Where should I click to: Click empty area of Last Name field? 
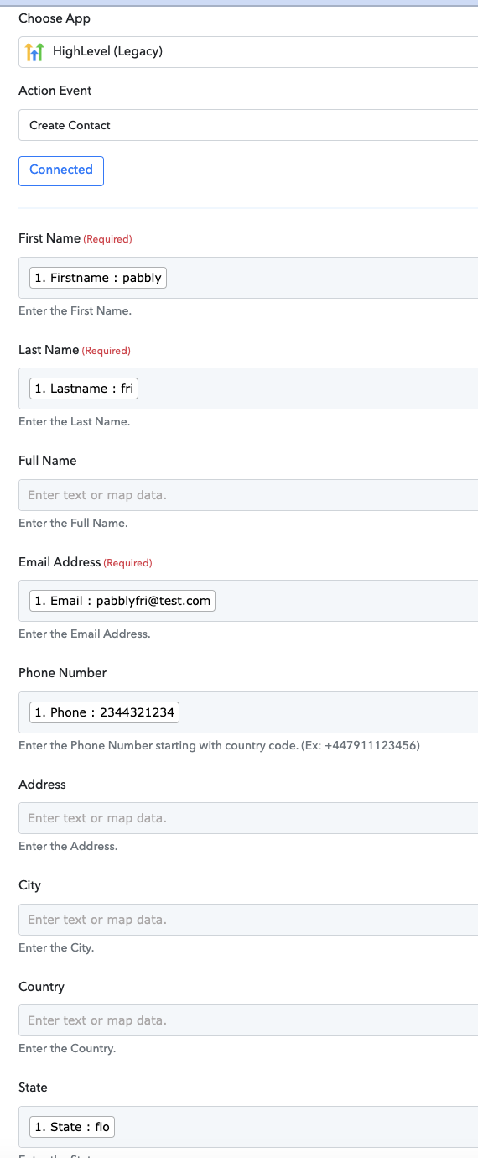pyautogui.click(x=309, y=389)
